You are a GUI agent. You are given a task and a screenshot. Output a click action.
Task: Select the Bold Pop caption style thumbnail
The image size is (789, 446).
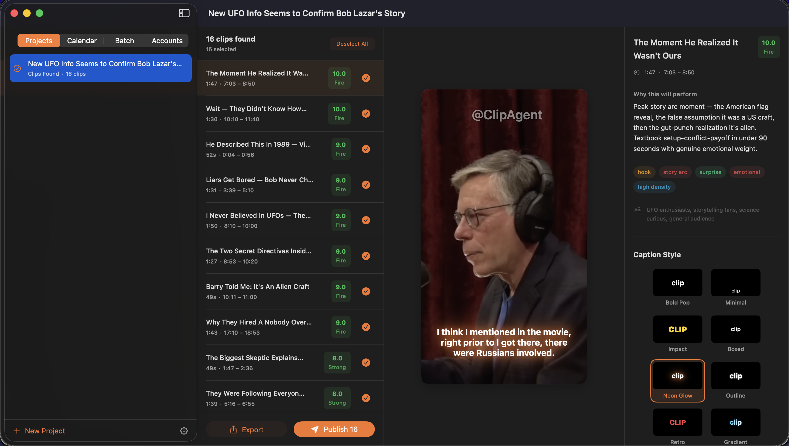[x=677, y=282]
